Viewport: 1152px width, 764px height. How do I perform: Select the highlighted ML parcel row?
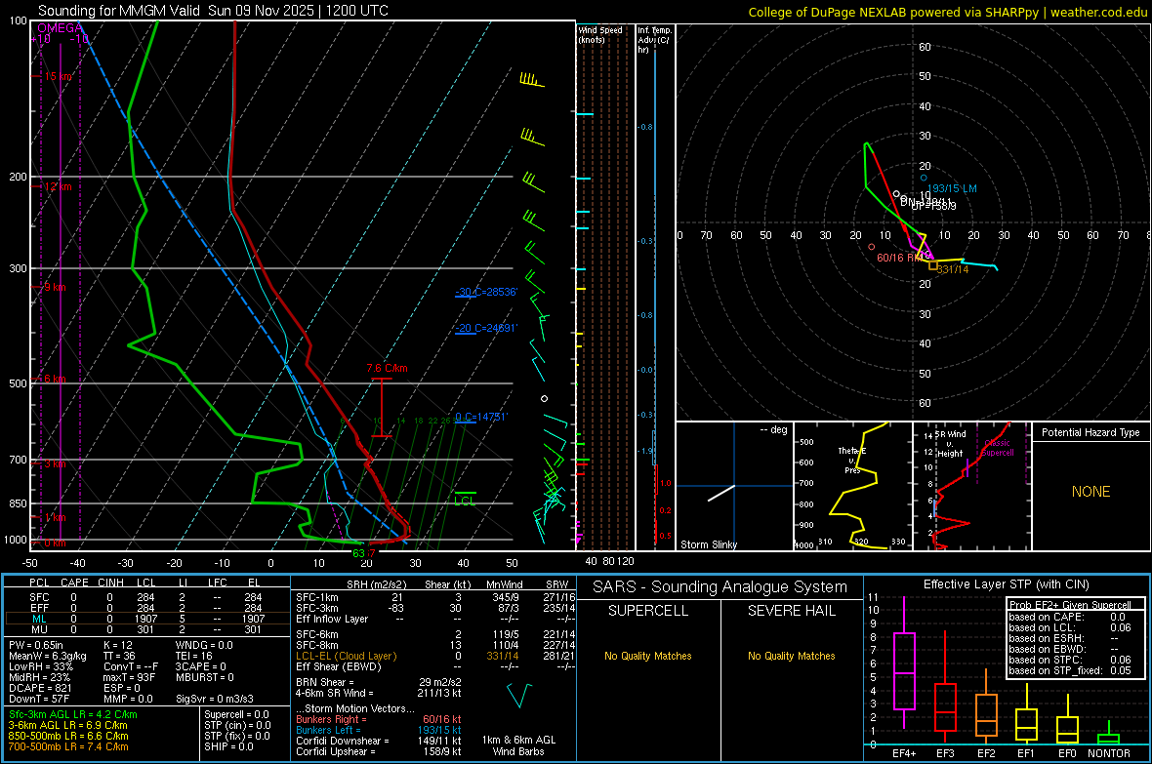point(146,619)
